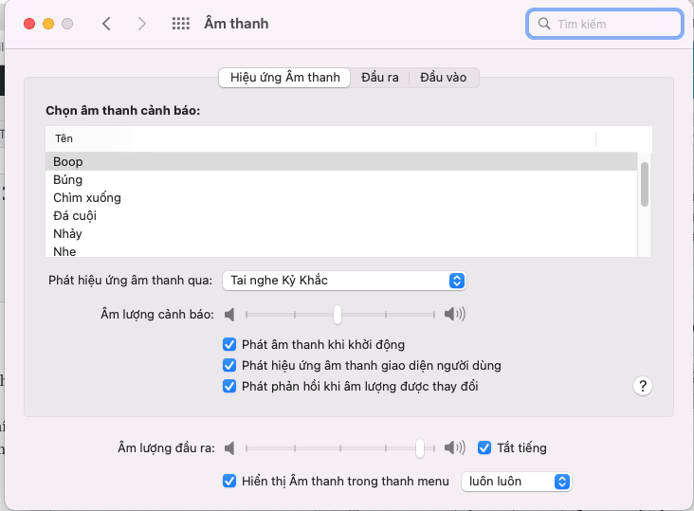Screen dimensions: 694x511
Task: Toggle Phát phản hồi khi âm lượng được thay đổi
Action: (229, 386)
